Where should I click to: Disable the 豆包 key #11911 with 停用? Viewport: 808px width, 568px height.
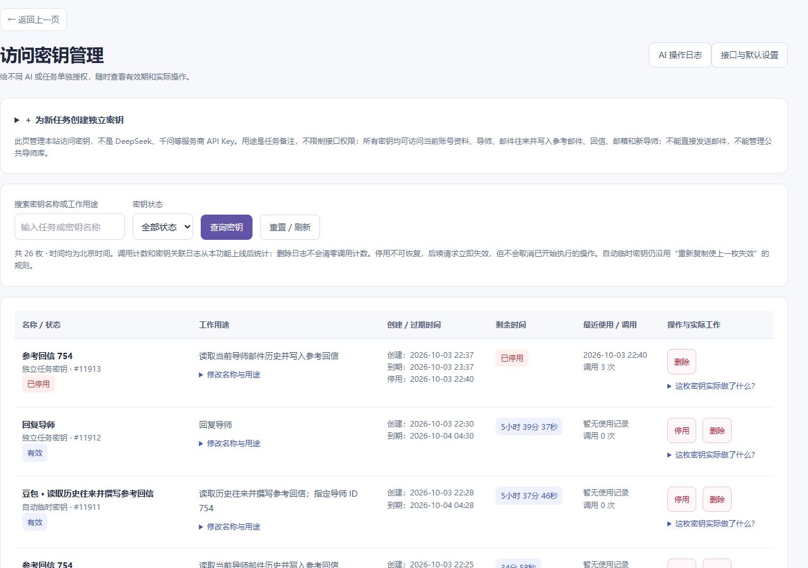682,499
